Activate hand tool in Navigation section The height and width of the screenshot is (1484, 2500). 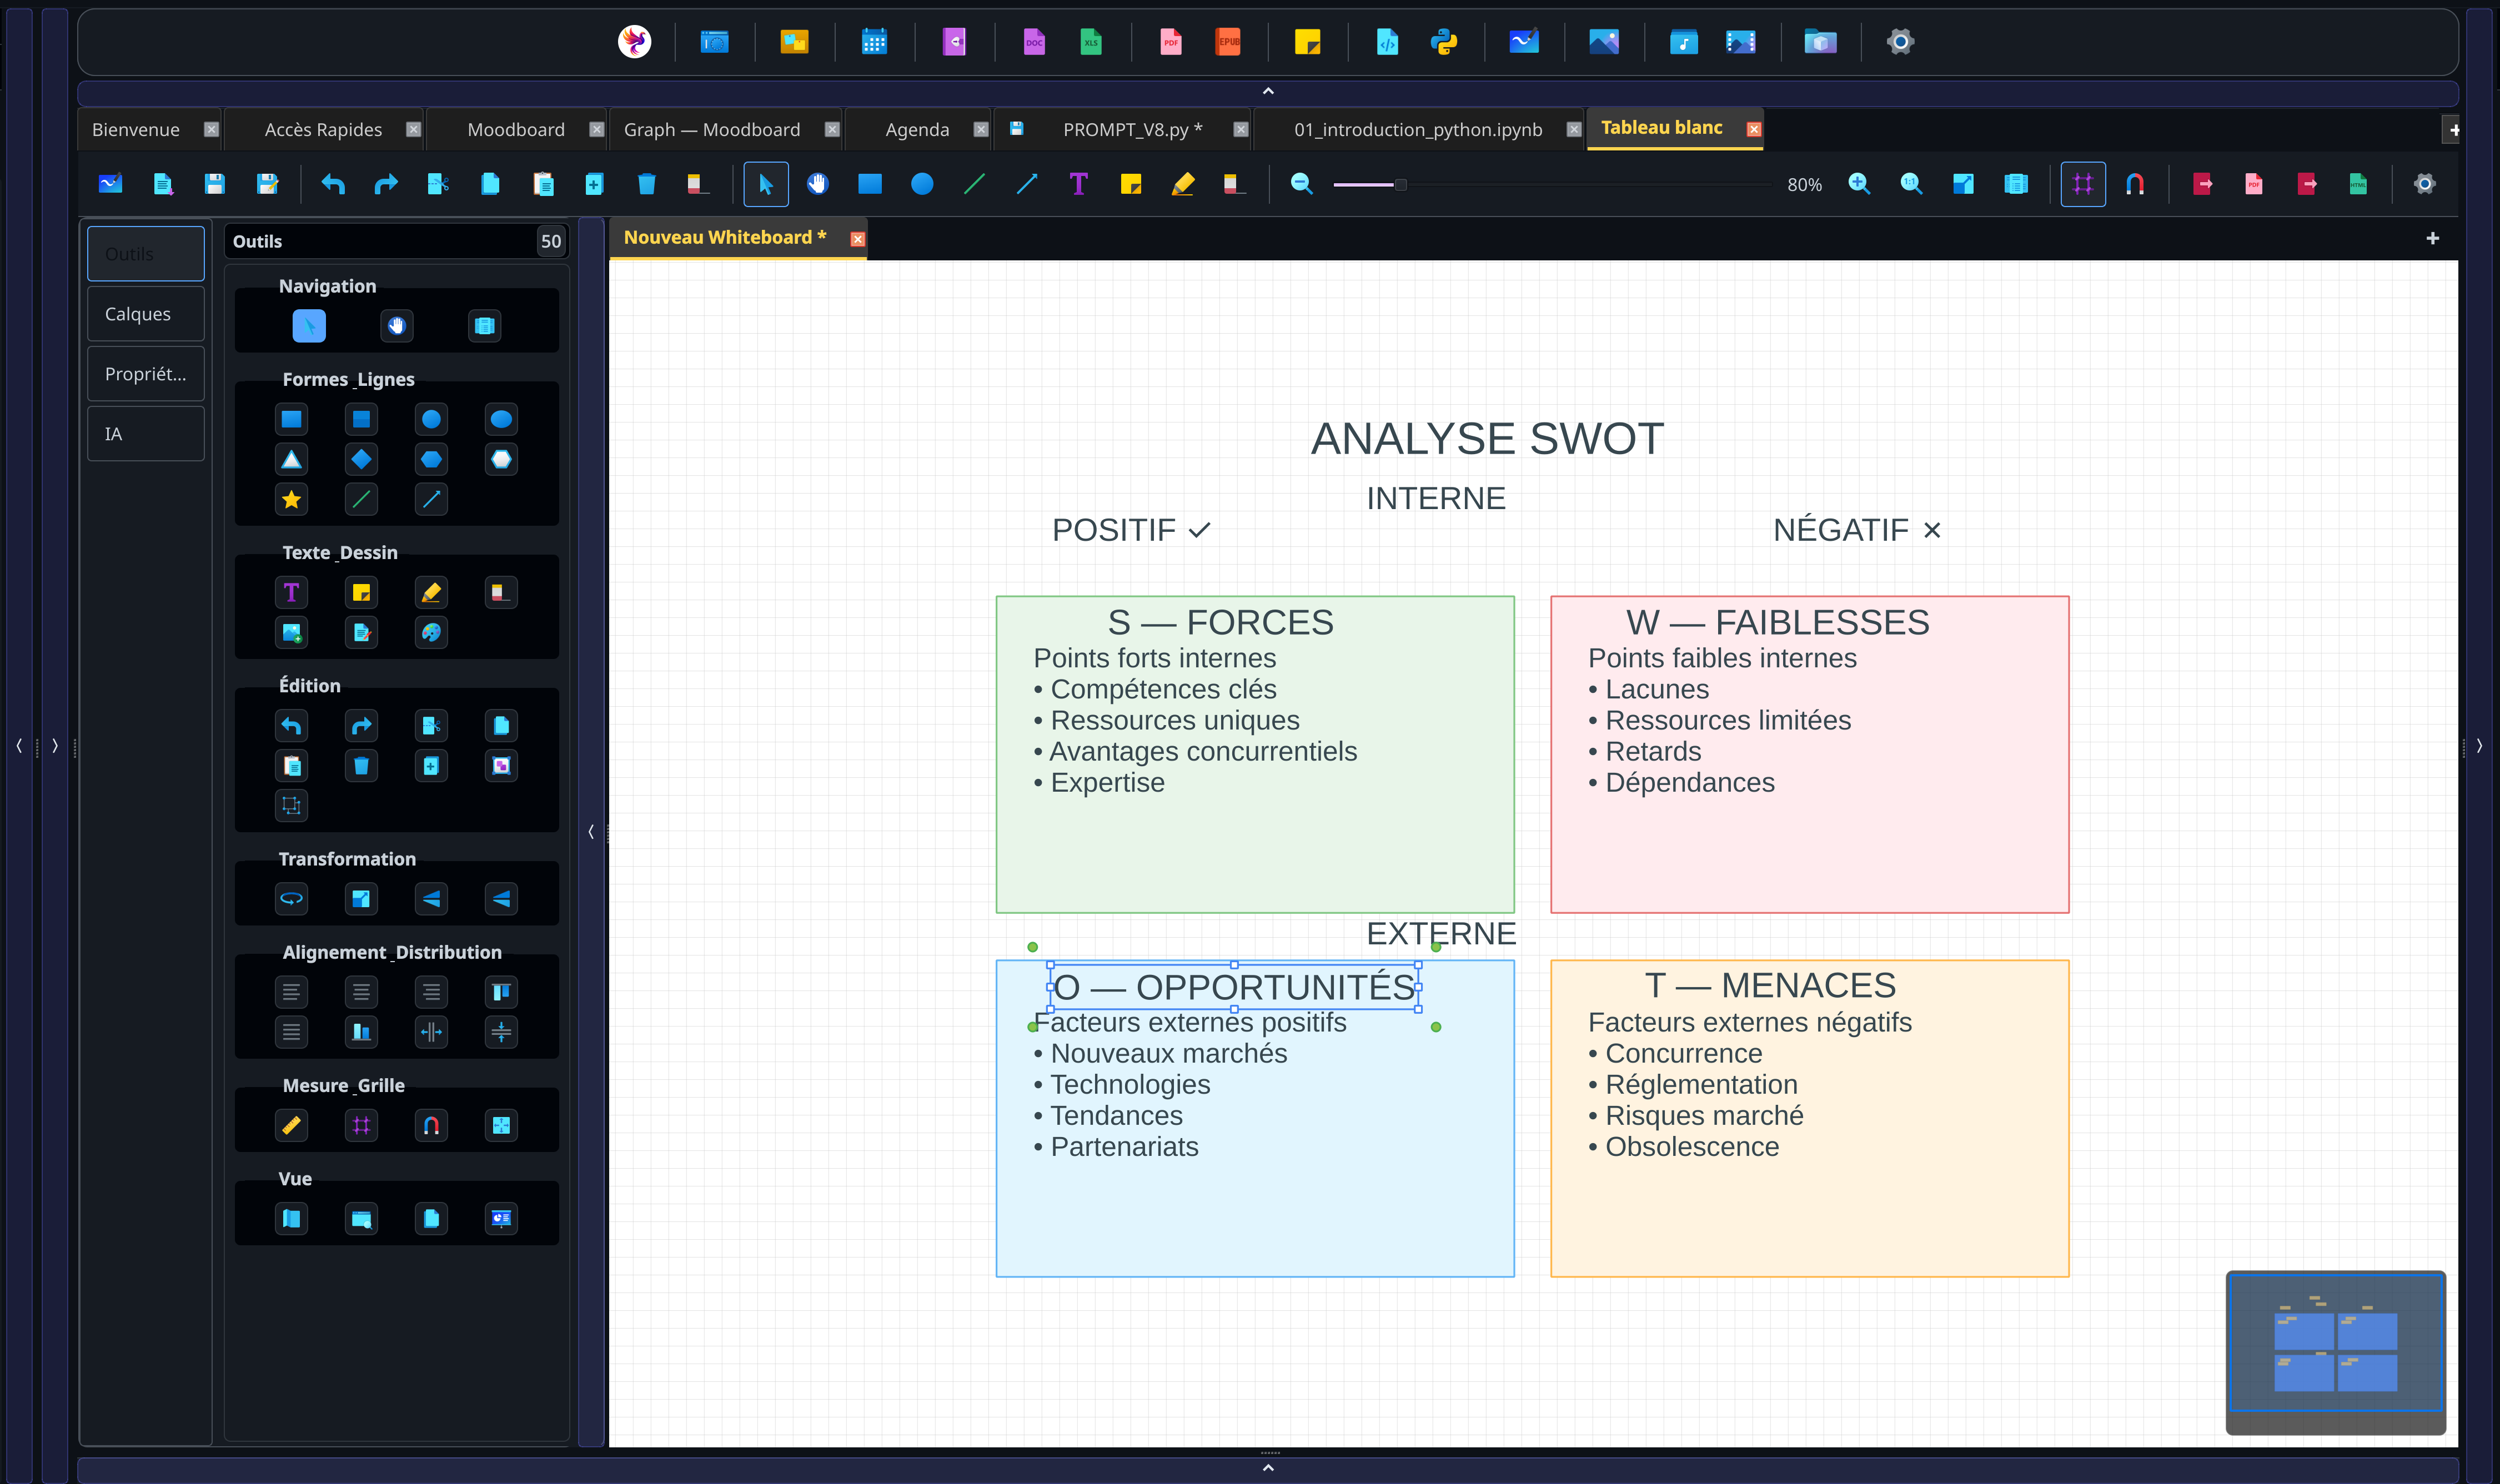tap(397, 326)
